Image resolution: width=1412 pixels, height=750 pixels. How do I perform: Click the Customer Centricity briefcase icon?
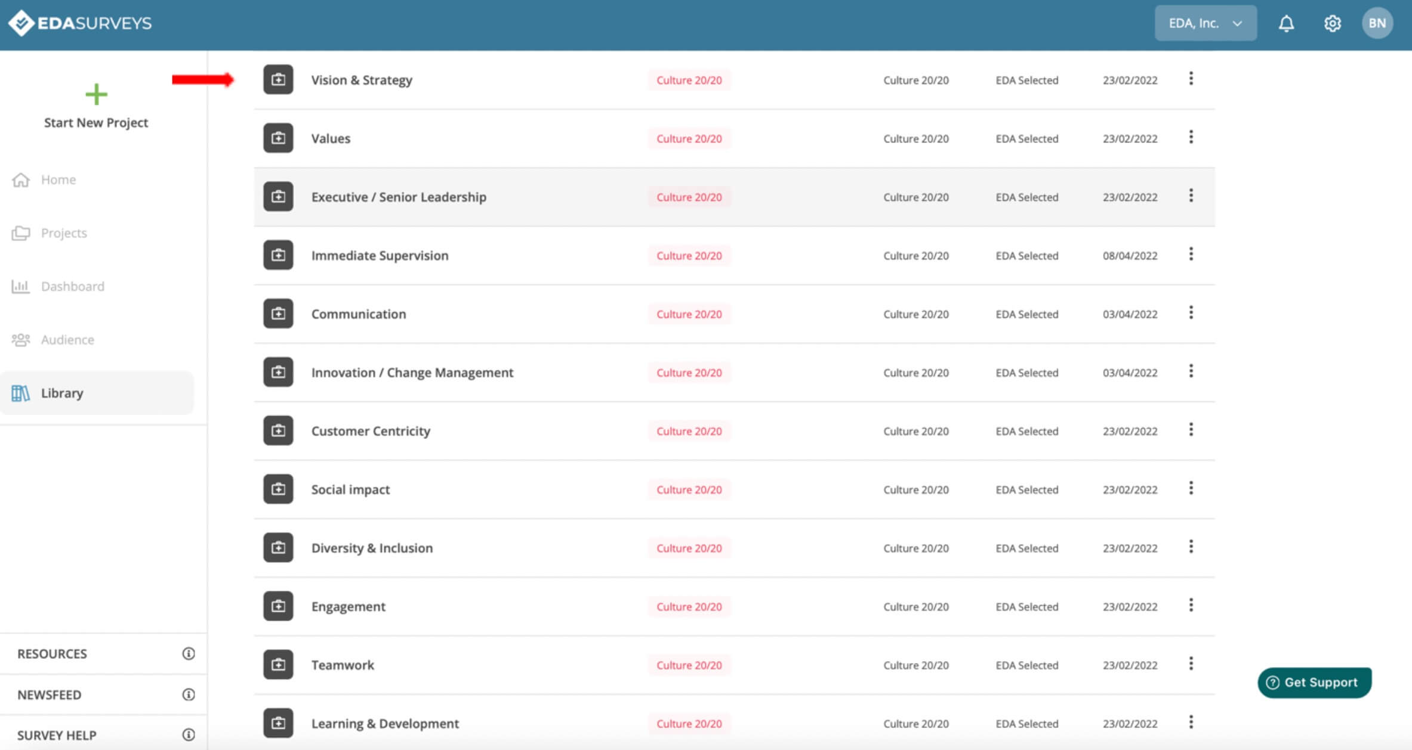pyautogui.click(x=278, y=430)
